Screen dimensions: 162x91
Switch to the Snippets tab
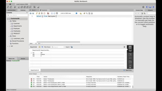150,10
